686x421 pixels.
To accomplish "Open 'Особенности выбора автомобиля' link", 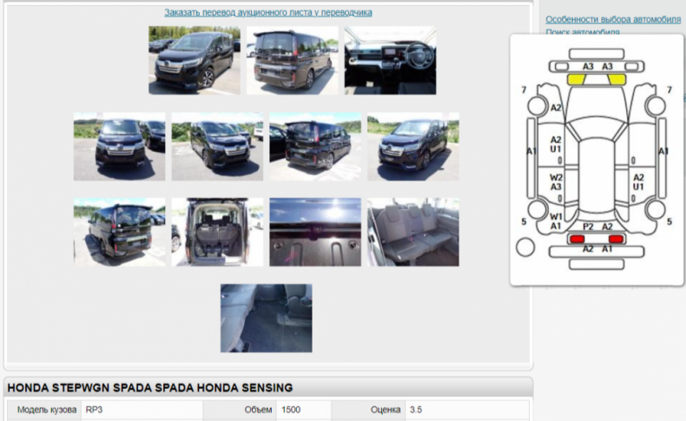I will tap(613, 19).
